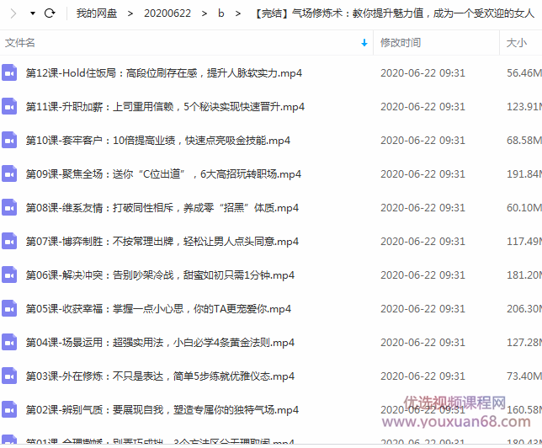
Task: Toggle the blue sort direction arrow
Action: click(x=364, y=42)
